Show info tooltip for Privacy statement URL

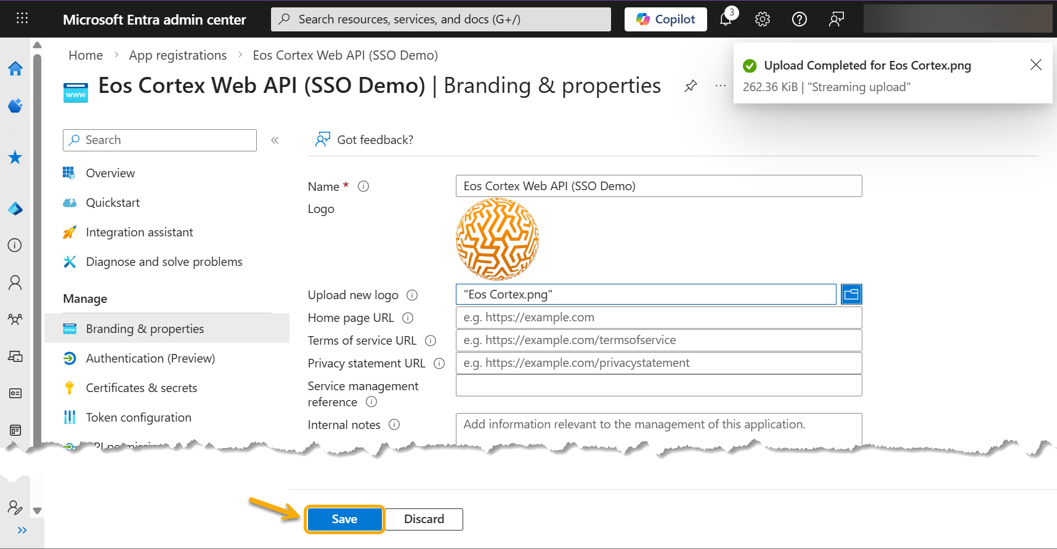[439, 364]
